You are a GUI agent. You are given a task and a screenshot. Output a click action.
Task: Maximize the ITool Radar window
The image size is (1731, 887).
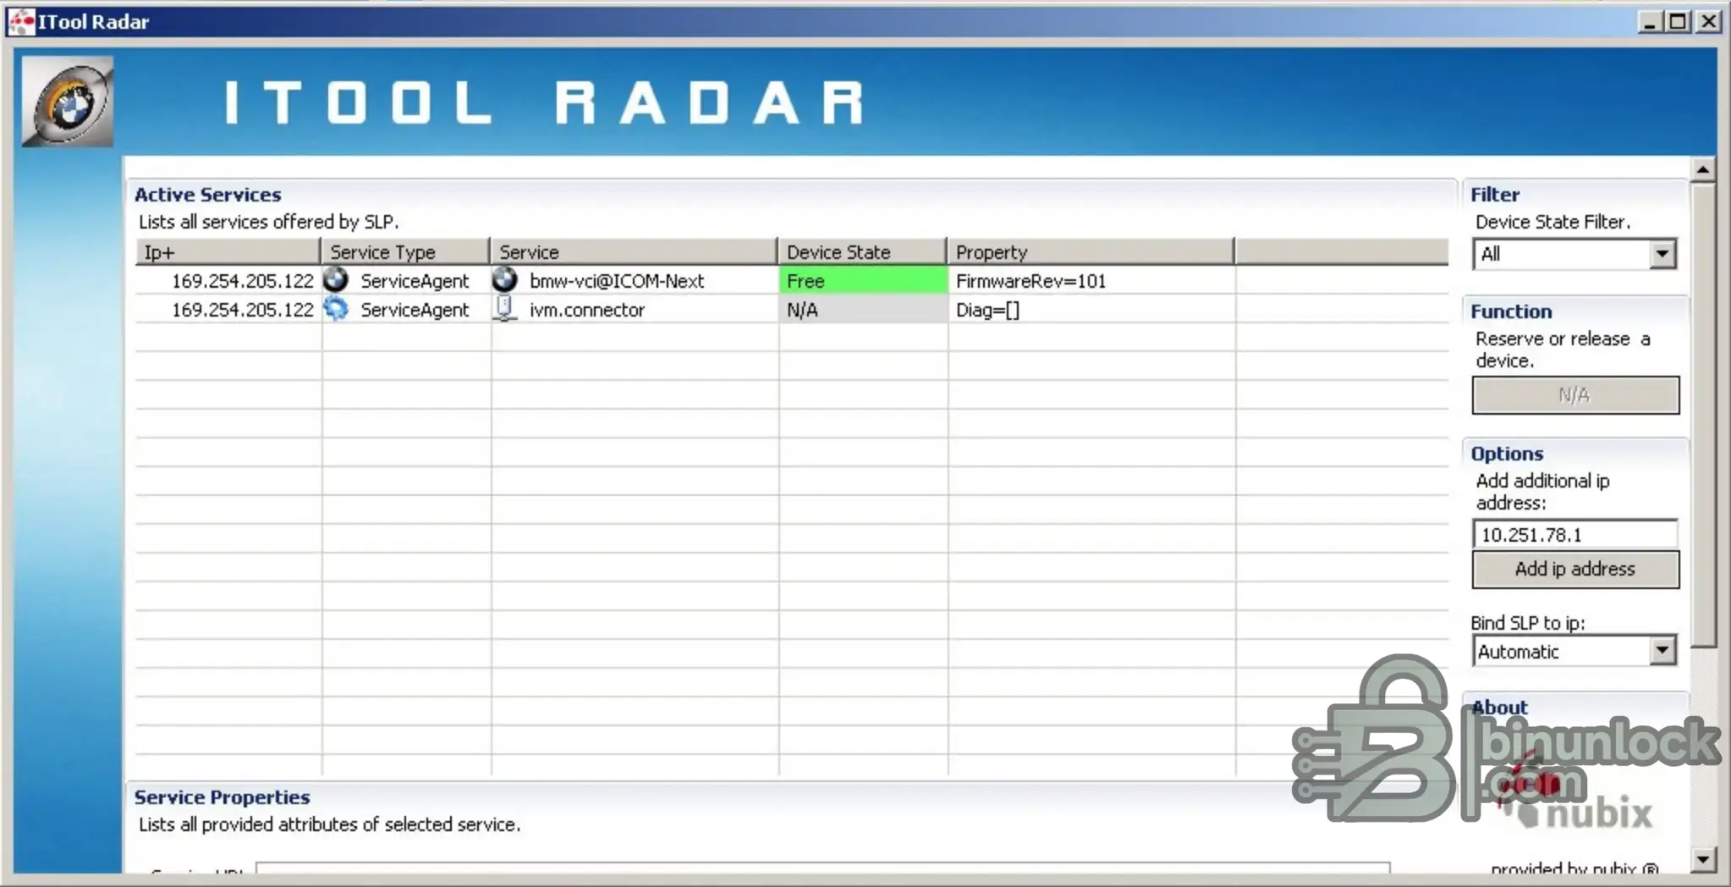click(1679, 21)
